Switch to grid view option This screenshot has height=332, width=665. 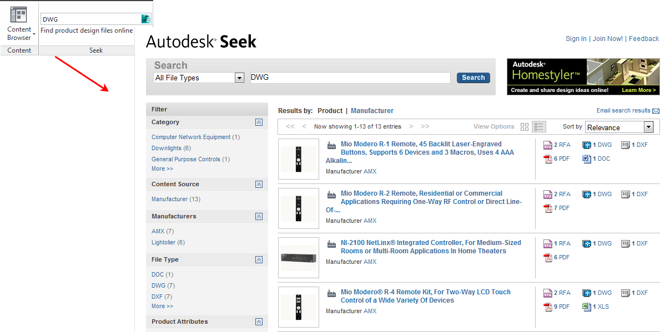click(525, 127)
